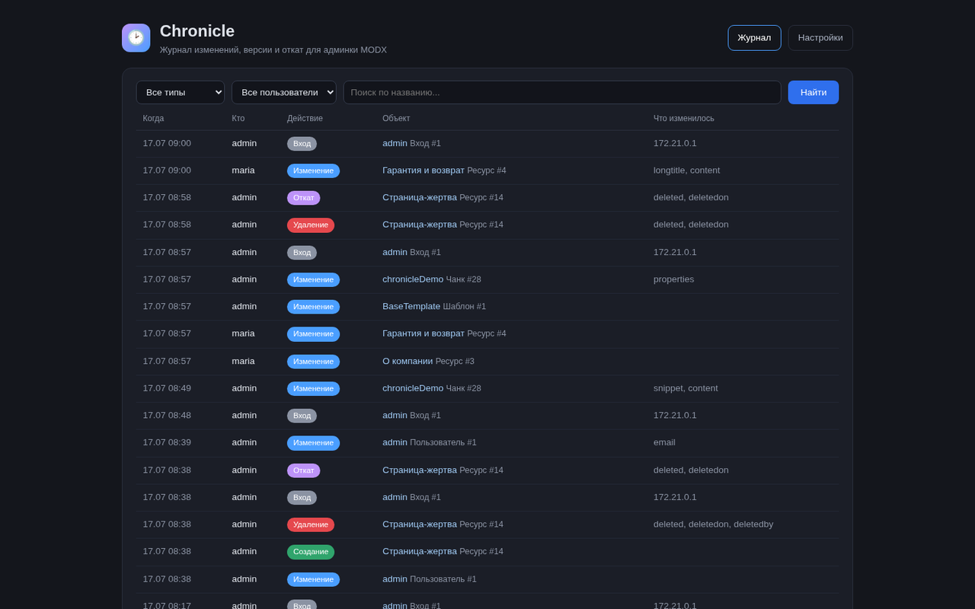Image resolution: width=975 pixels, height=609 pixels.
Task: Focus the "Поиск по названию" search field
Action: tap(562, 92)
